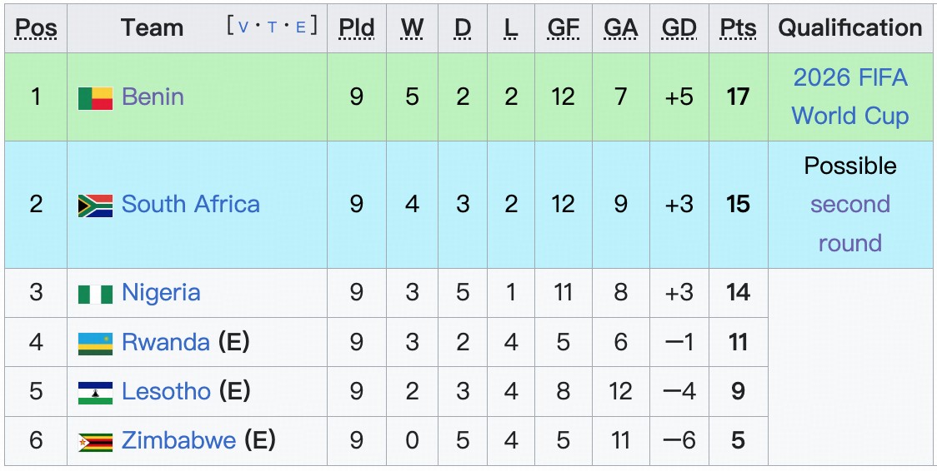Click the Benin flag icon
This screenshot has width=937, height=471.
click(x=95, y=98)
